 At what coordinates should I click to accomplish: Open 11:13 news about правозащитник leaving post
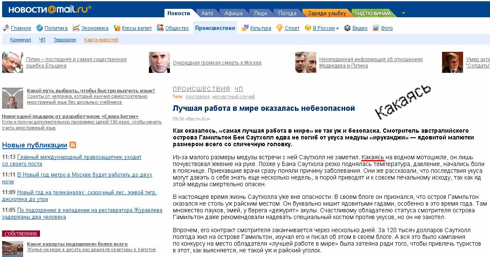tap(72, 160)
